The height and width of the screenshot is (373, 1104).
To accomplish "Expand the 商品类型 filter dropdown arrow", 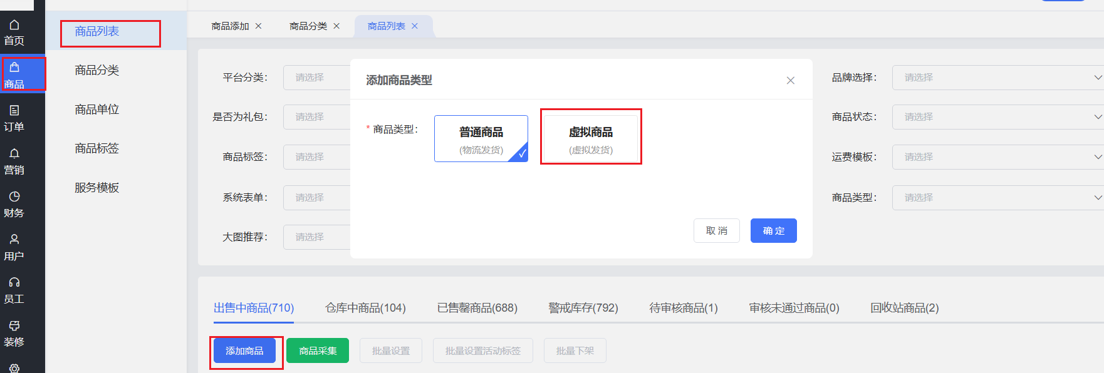I will [1098, 198].
